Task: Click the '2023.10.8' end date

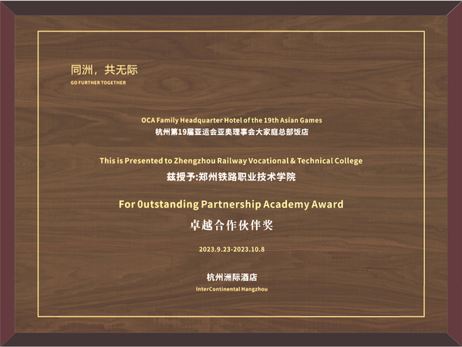Action: coord(249,250)
